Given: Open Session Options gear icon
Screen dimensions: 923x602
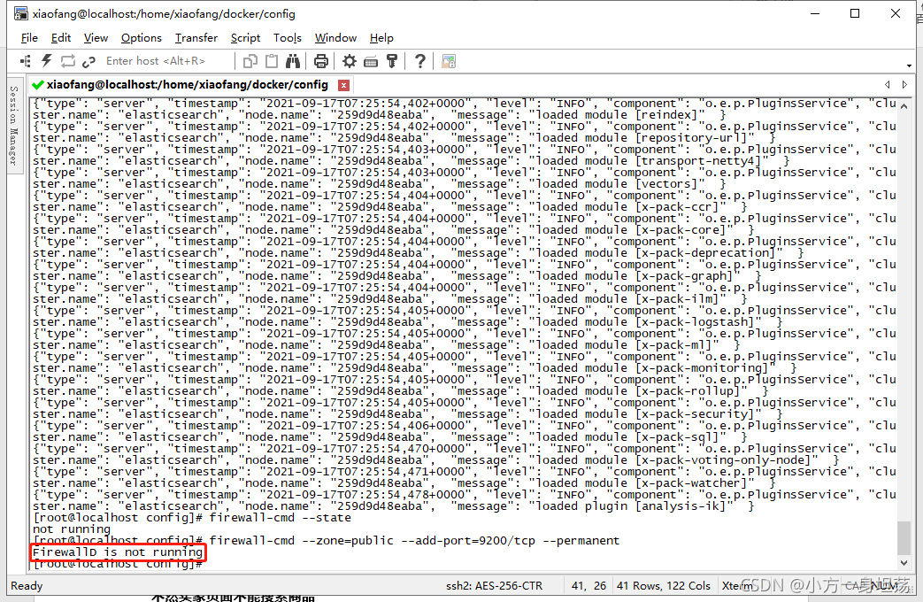Looking at the screenshot, I should [350, 61].
